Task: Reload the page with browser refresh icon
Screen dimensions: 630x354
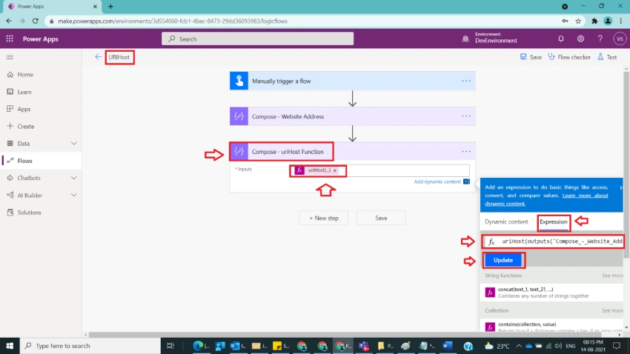Action: pyautogui.click(x=36, y=21)
